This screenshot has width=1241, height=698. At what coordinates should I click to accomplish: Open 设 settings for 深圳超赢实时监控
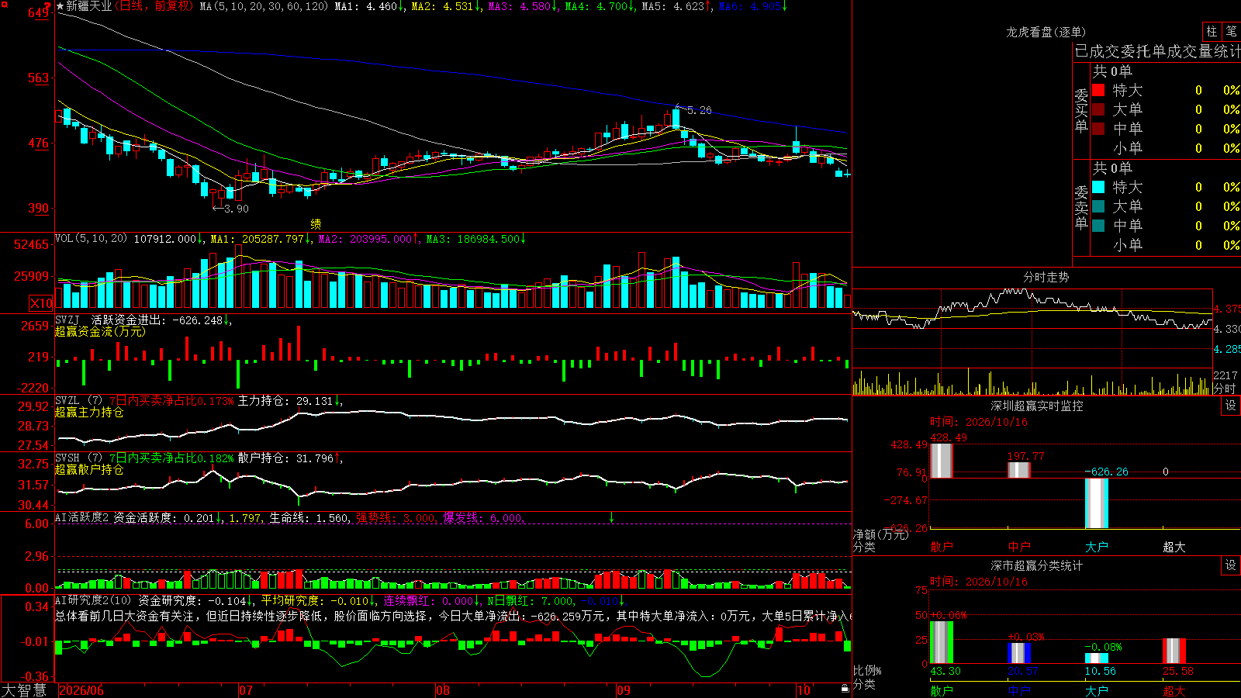(x=1231, y=406)
